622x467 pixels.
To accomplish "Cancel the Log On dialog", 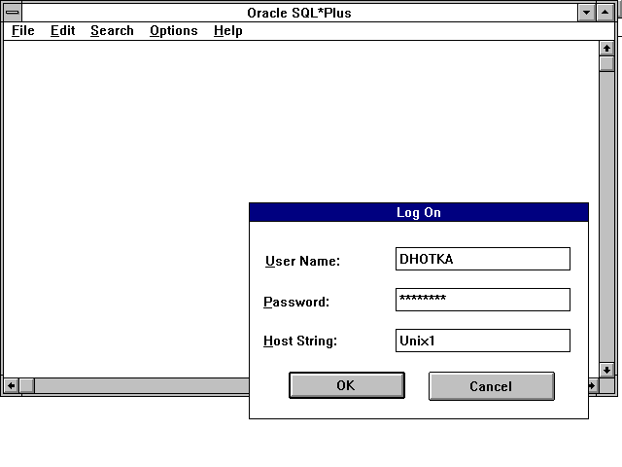I will [x=491, y=386].
